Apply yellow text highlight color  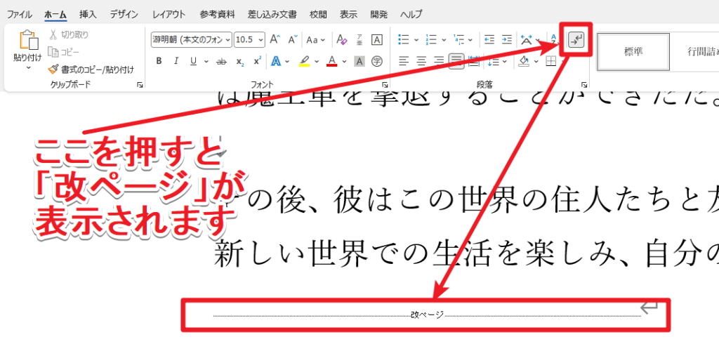pos(304,61)
